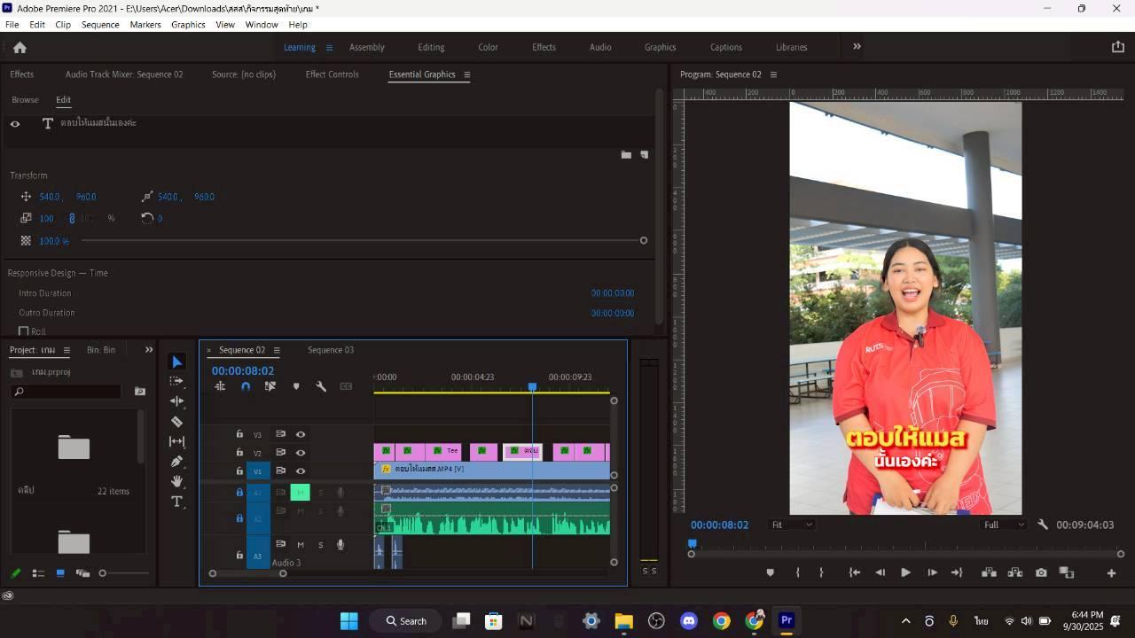The width and height of the screenshot is (1135, 638).
Task: Click the Export Frame camera icon
Action: 1041,572
